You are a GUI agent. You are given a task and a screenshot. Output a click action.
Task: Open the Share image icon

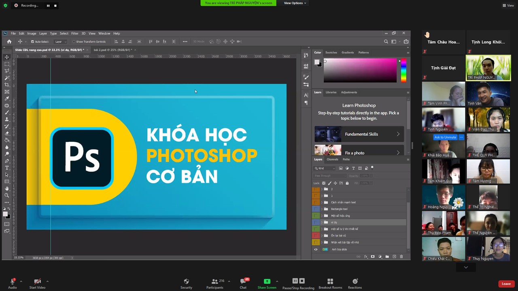406,41
